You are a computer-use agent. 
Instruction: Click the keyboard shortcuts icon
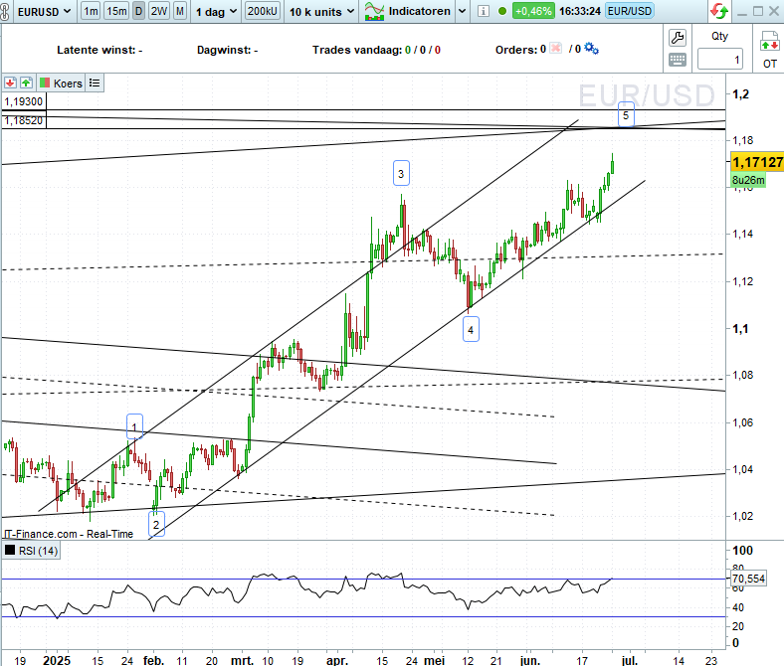point(678,60)
